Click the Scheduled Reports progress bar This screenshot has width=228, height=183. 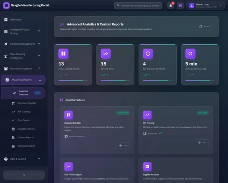click(x=158, y=81)
